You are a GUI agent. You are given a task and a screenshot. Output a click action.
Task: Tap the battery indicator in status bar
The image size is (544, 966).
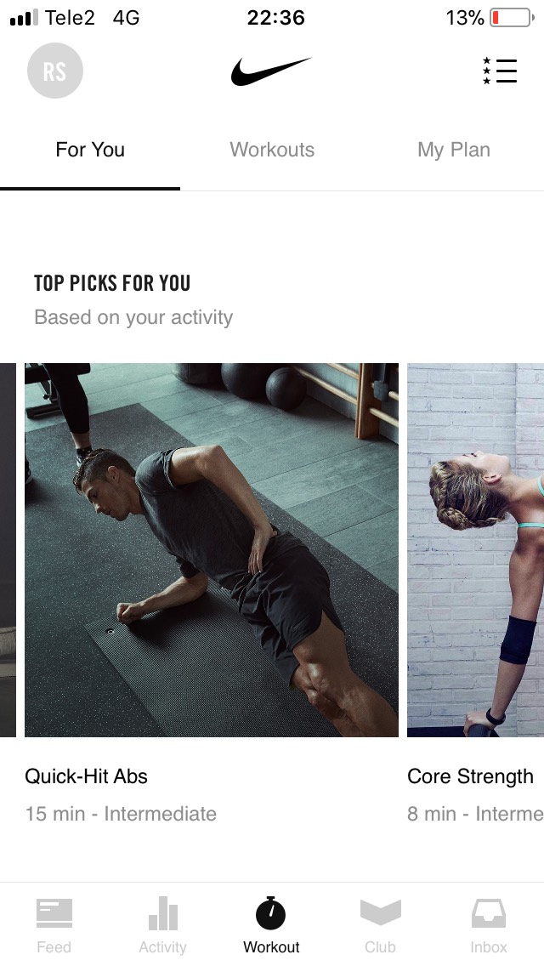point(512,18)
